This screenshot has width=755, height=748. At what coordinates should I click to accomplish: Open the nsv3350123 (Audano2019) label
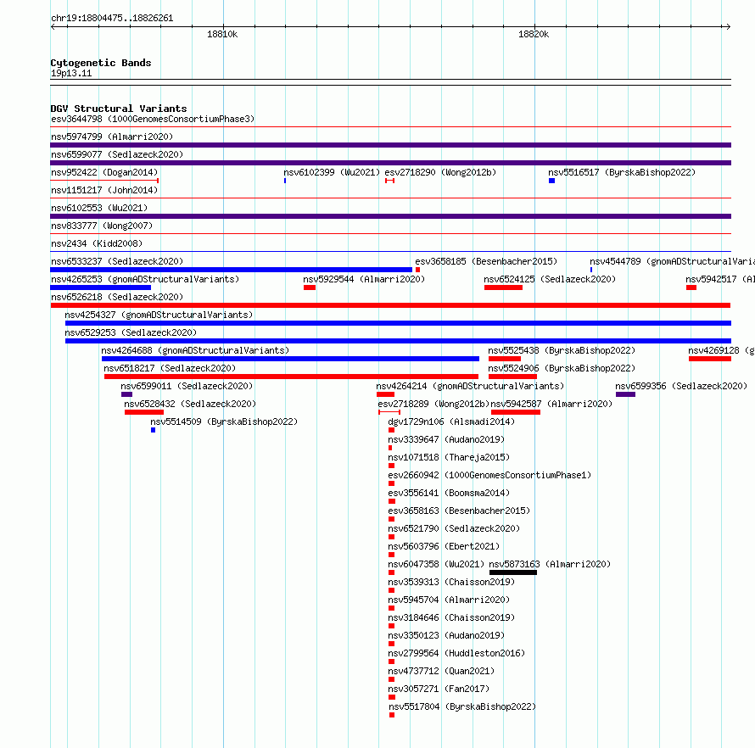446,635
